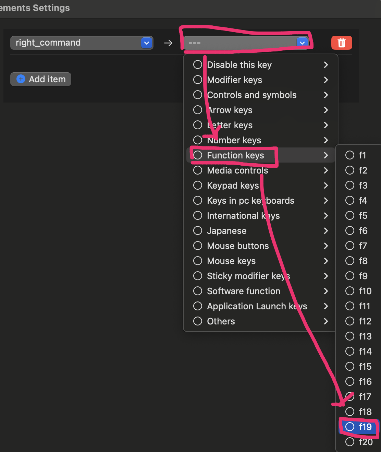Viewport: 381px width, 452px height.
Task: Select the f11 radio option
Action: point(350,306)
